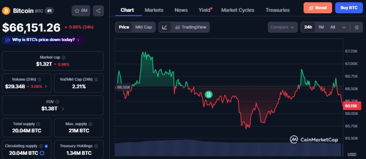Open the share icon button
The width and height of the screenshot is (366, 159).
[x=98, y=11]
